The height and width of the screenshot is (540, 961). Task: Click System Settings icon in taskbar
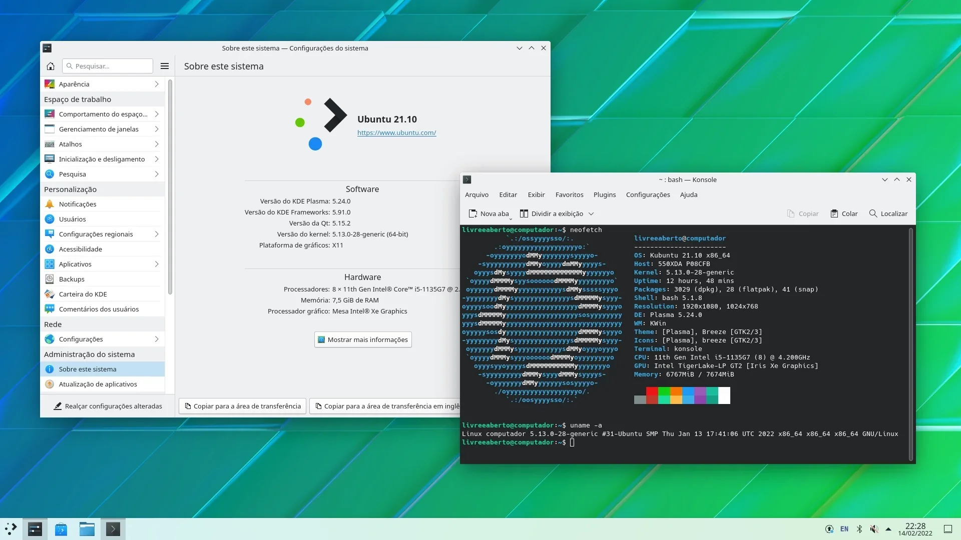[x=35, y=529]
